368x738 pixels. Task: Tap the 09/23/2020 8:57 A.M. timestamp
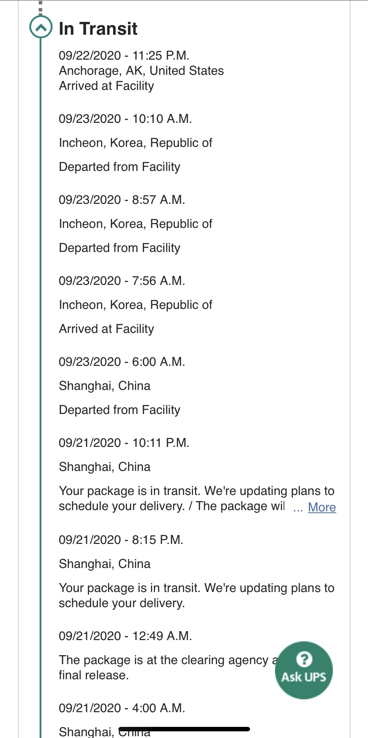point(121,200)
